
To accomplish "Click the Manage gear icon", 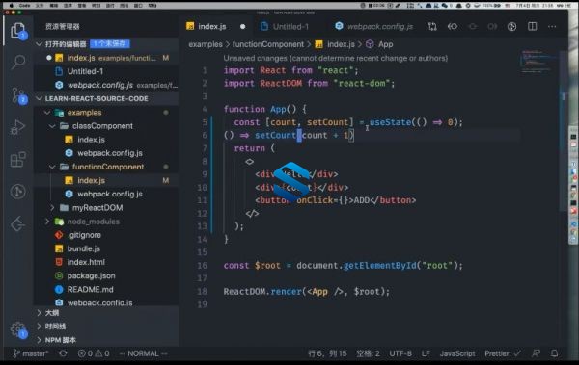I will (17, 329).
